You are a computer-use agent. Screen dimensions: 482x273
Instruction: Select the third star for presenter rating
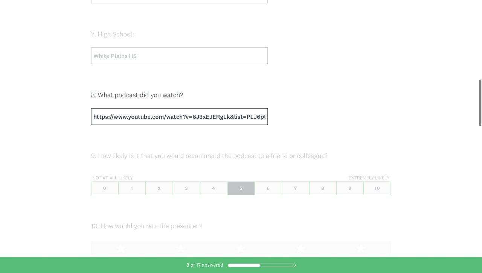tap(241, 249)
